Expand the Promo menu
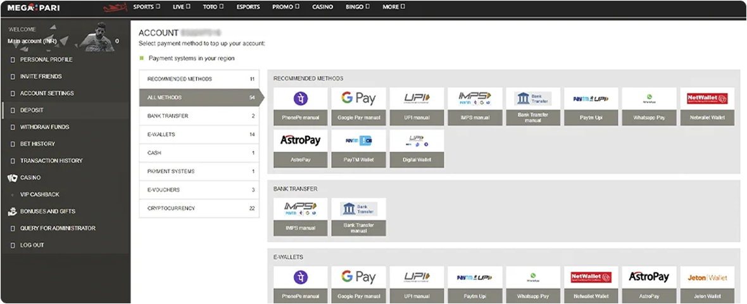The height and width of the screenshot is (304, 747). coord(286,7)
